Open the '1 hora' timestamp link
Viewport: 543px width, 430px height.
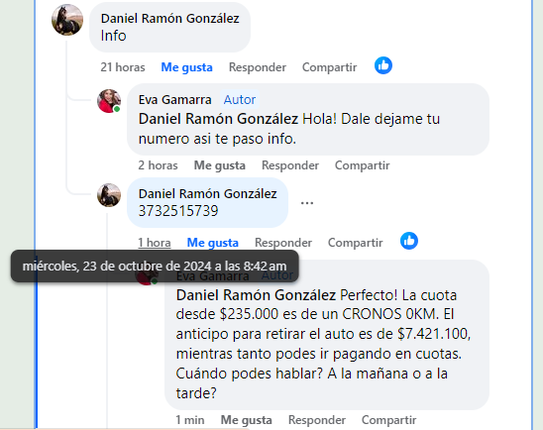pos(155,243)
